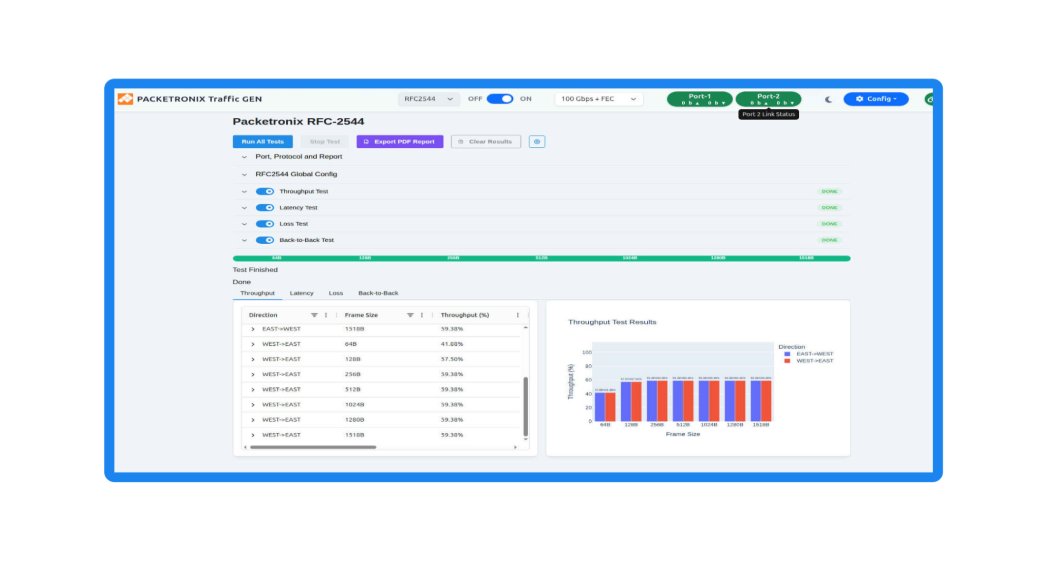Screen dimensions: 1047x588
Task: Open the 100 Gbps + FEC speed dropdown
Action: 599,99
